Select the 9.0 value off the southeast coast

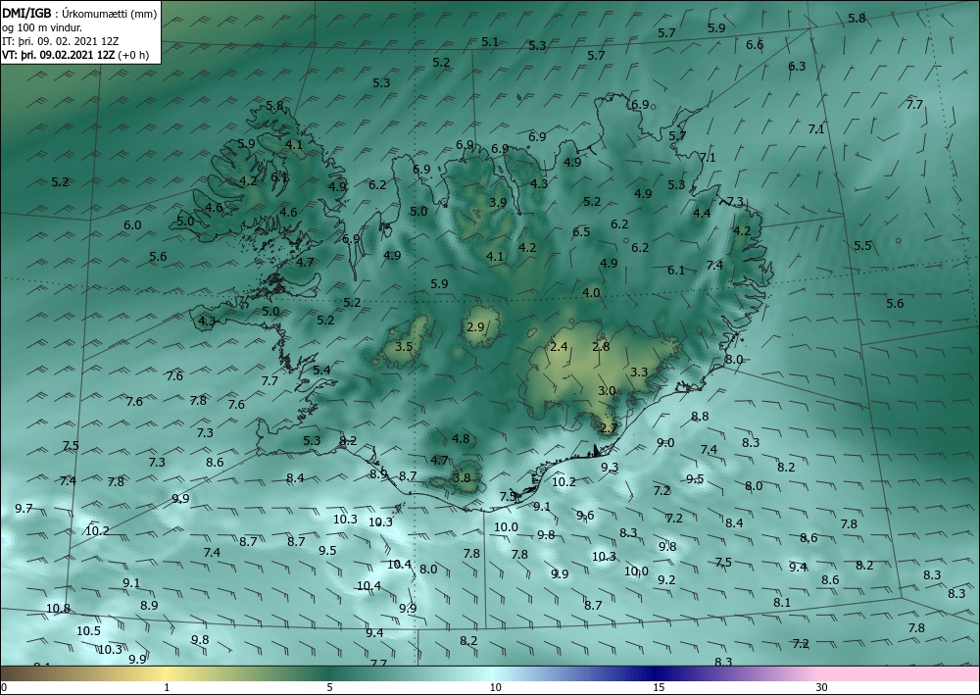click(665, 442)
